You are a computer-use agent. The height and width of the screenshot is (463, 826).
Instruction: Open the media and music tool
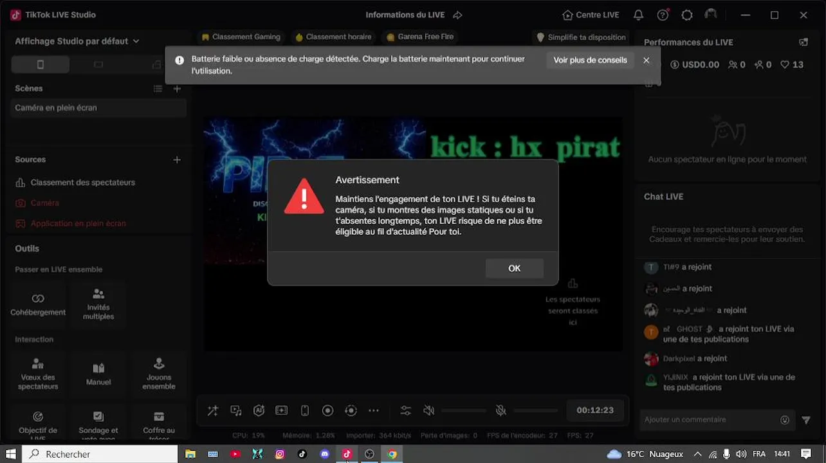(x=236, y=410)
